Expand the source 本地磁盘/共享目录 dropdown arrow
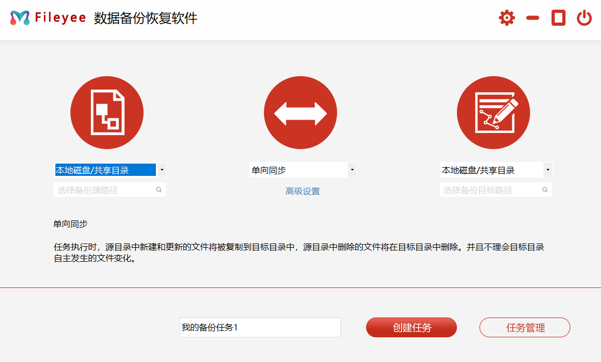 162,171
